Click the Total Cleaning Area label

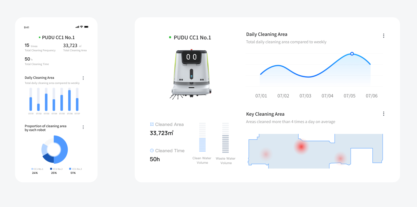[x=75, y=50]
